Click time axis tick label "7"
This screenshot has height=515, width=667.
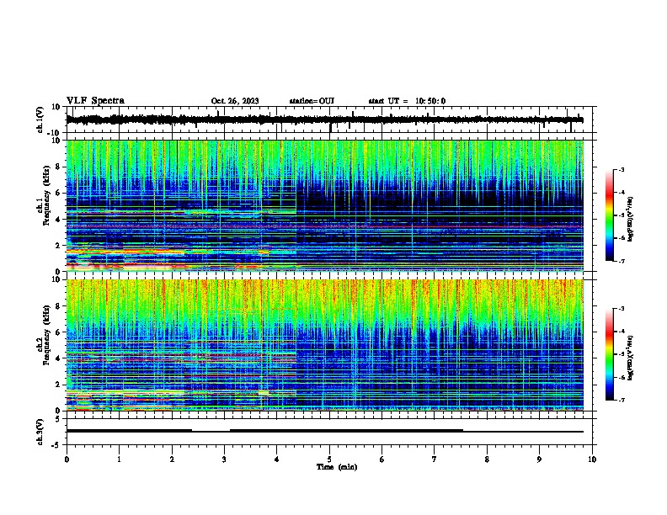(435, 459)
